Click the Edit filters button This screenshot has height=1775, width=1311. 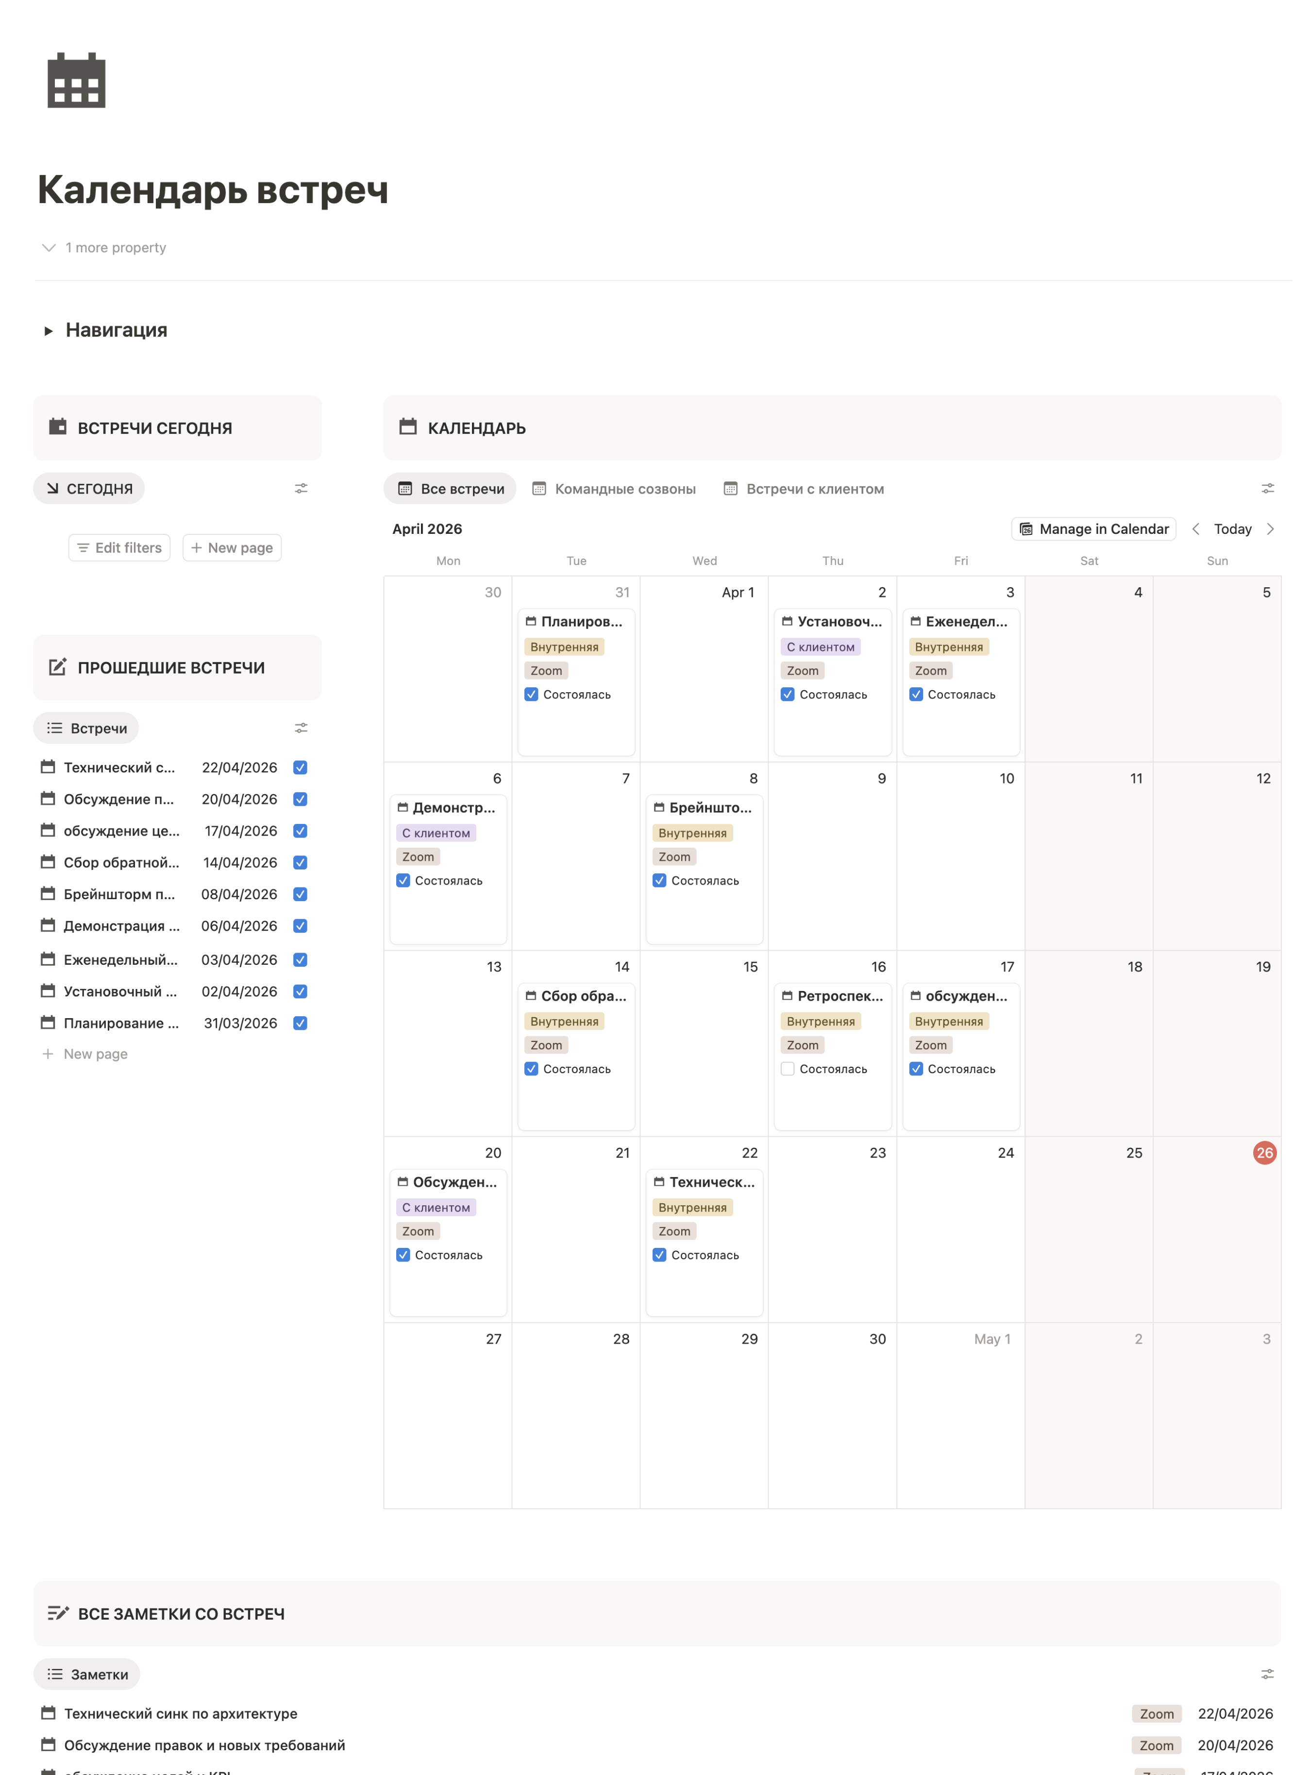click(x=119, y=547)
